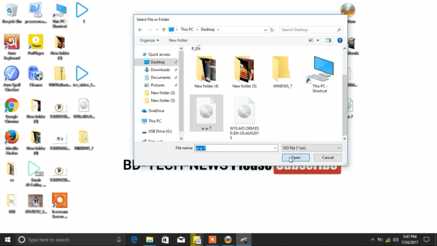Select the w w 7 ISO file
437x246 pixels.
click(206, 113)
